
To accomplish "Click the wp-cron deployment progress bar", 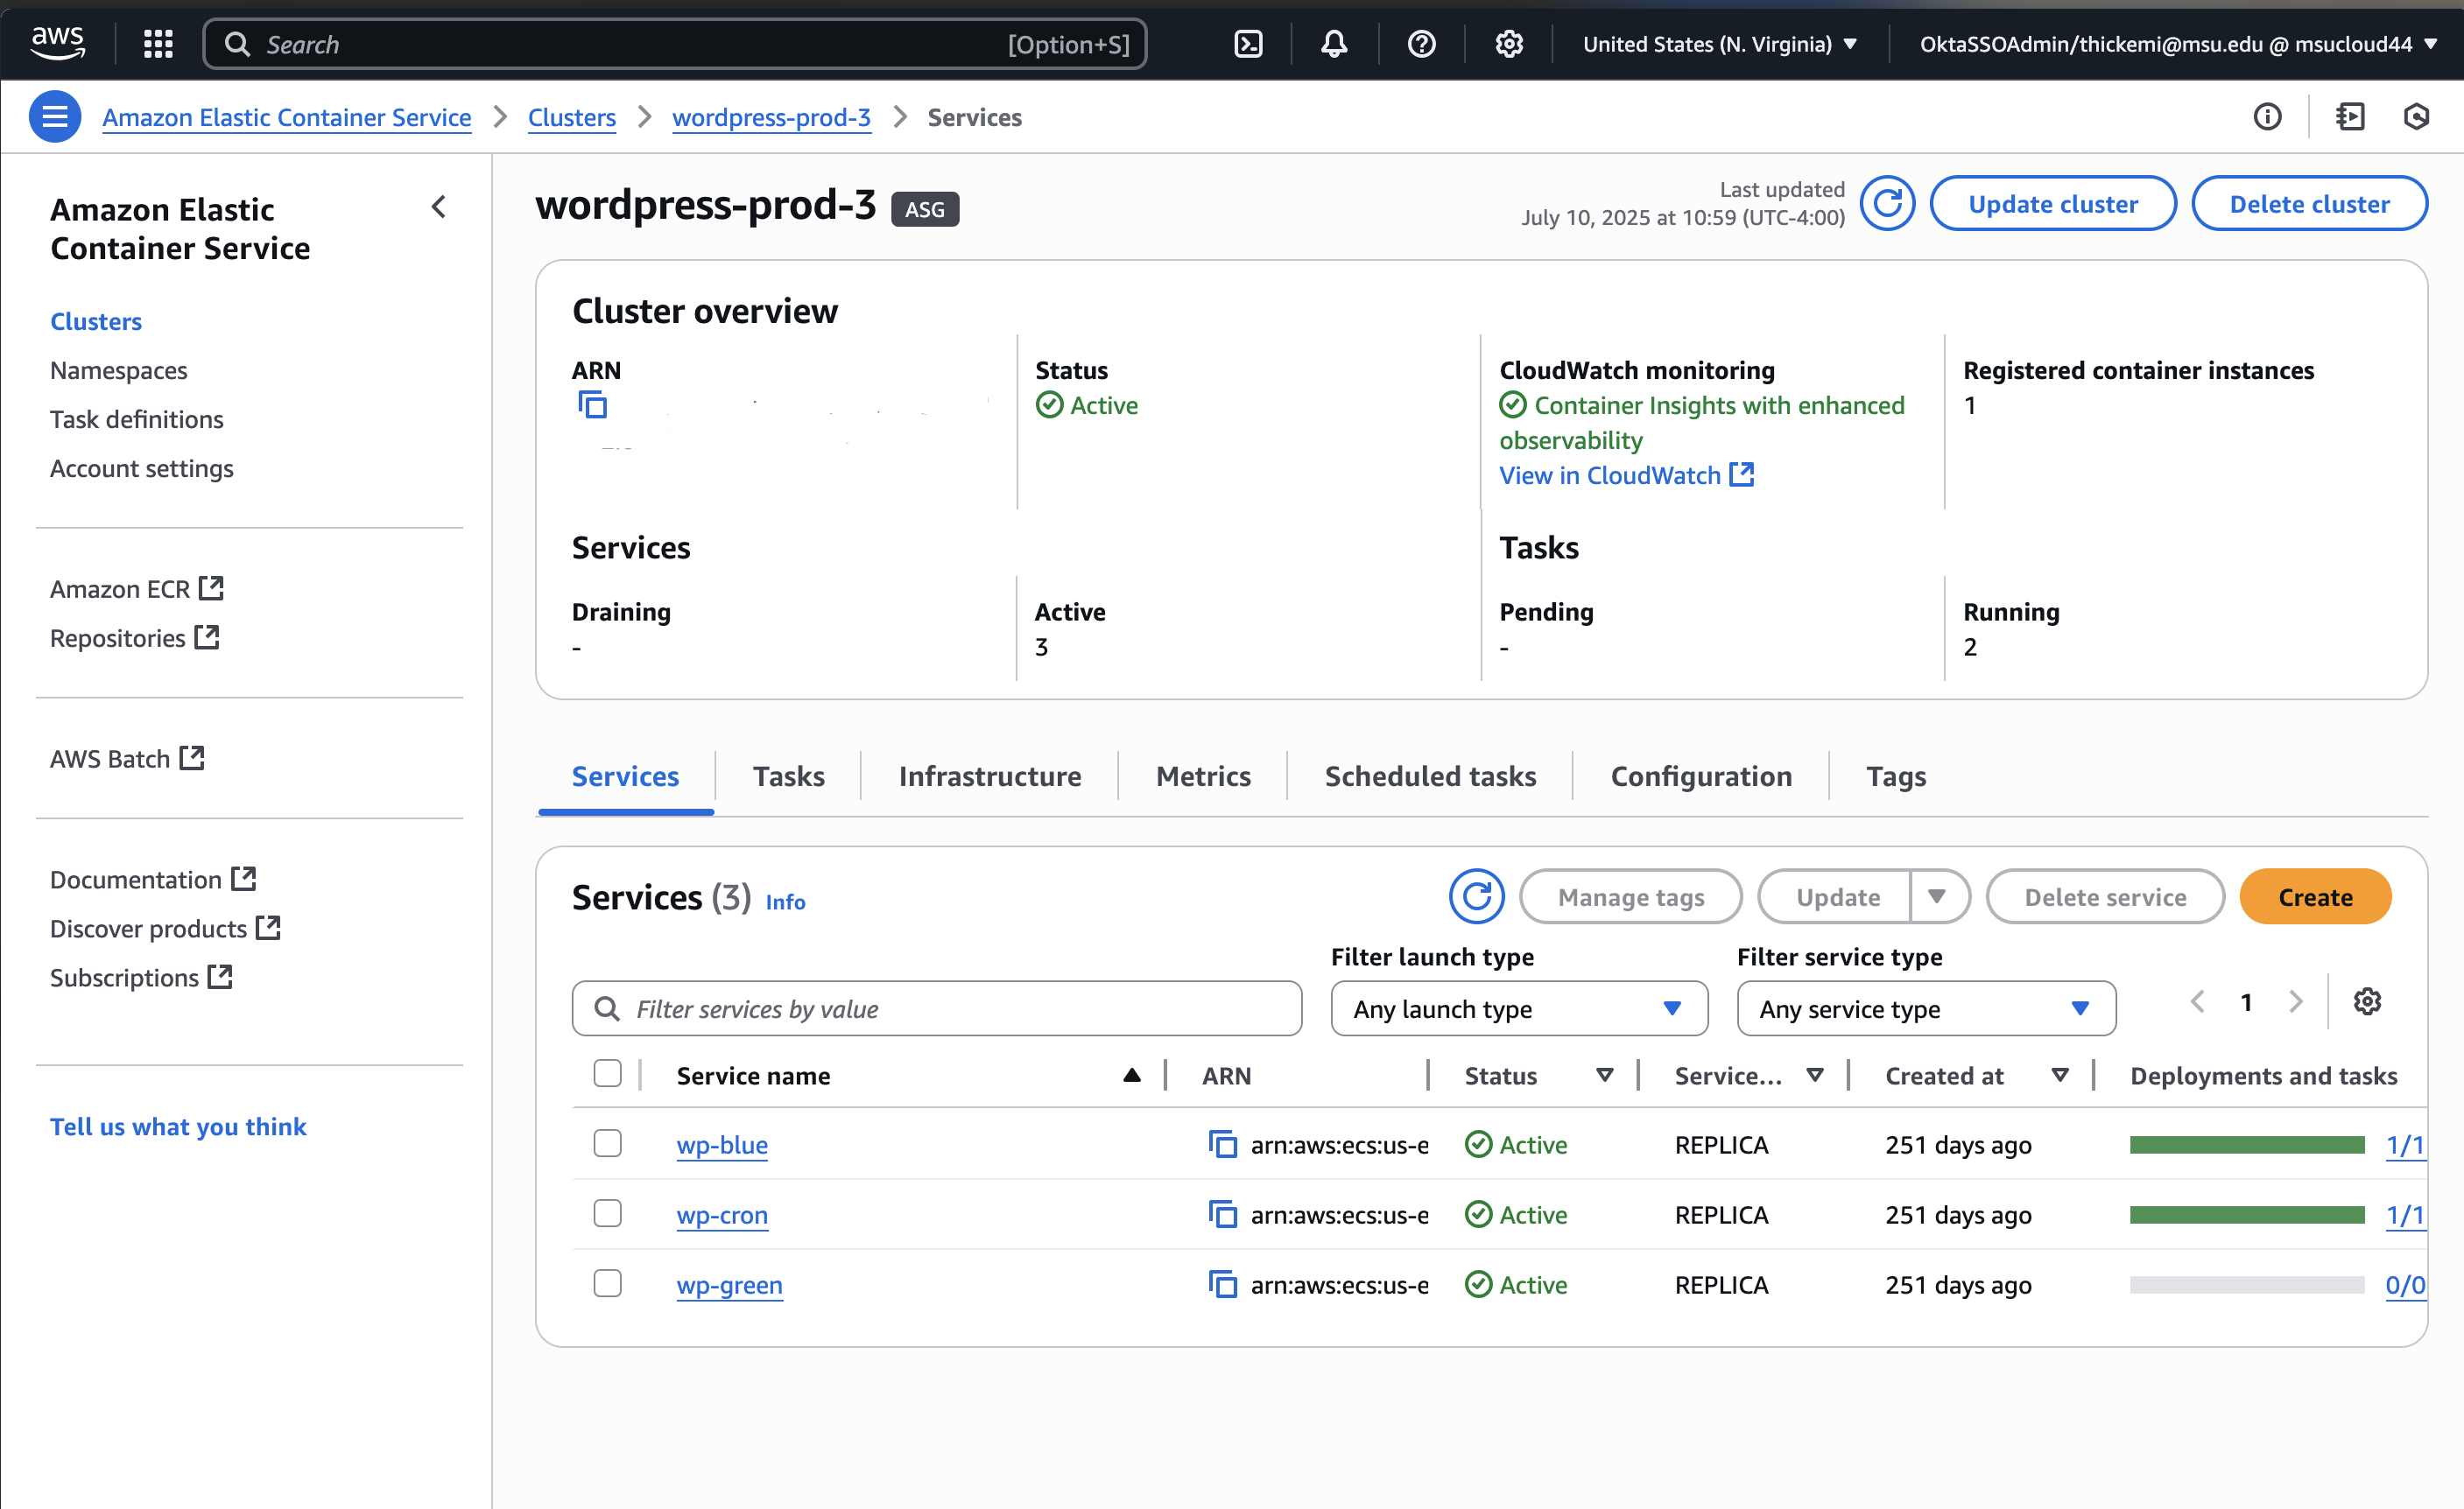I will coord(2246,1214).
